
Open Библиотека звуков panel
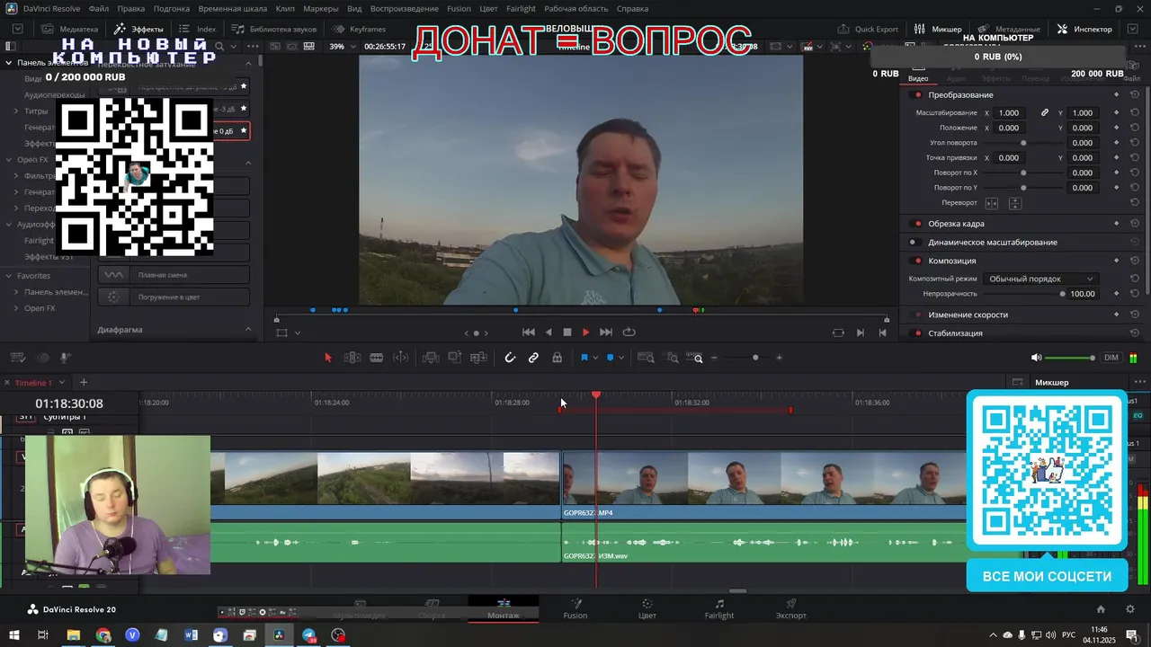[274, 29]
